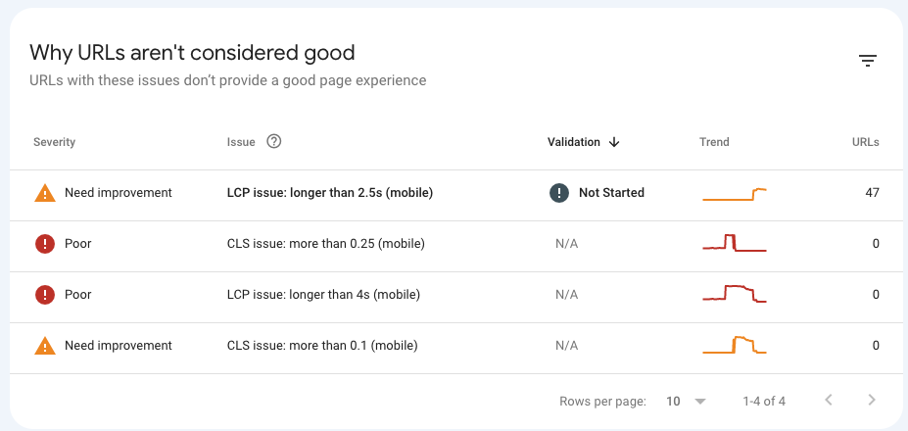Click the Severity column header
908x431 pixels.
55,142
